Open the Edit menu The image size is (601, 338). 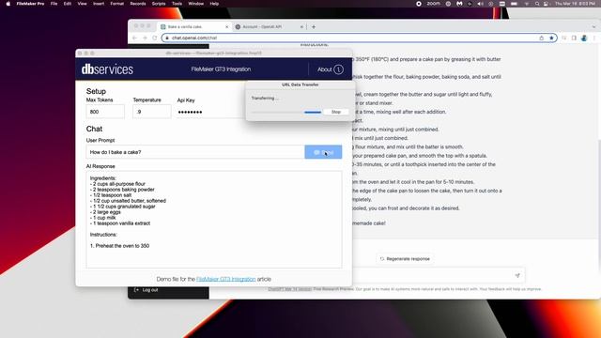coord(68,4)
